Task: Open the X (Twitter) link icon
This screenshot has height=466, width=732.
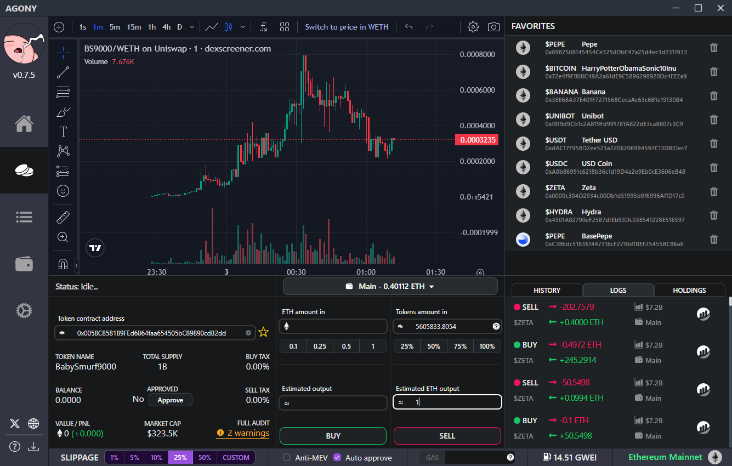Action: pos(15,423)
